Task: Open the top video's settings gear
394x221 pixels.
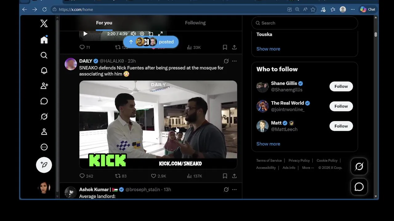Action: 142,34
